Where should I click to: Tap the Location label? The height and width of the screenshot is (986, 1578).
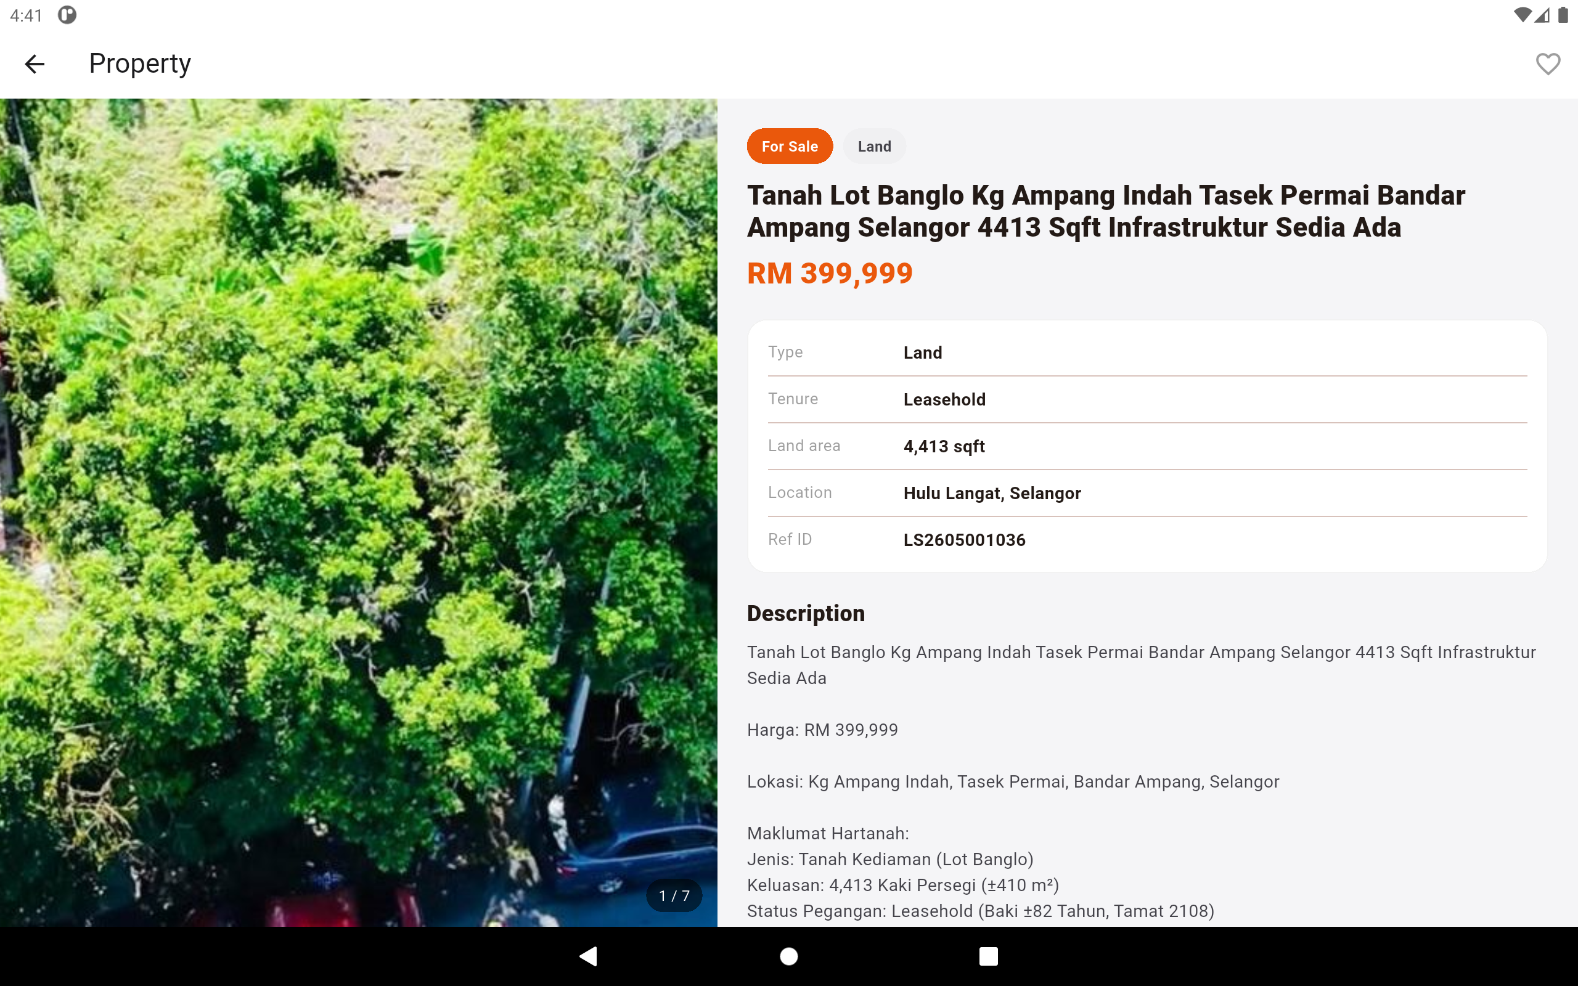(x=800, y=492)
